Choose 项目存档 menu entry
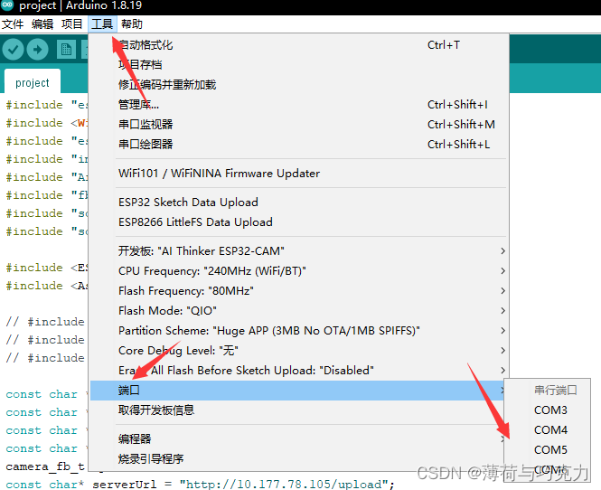This screenshot has width=601, height=490. point(298,65)
